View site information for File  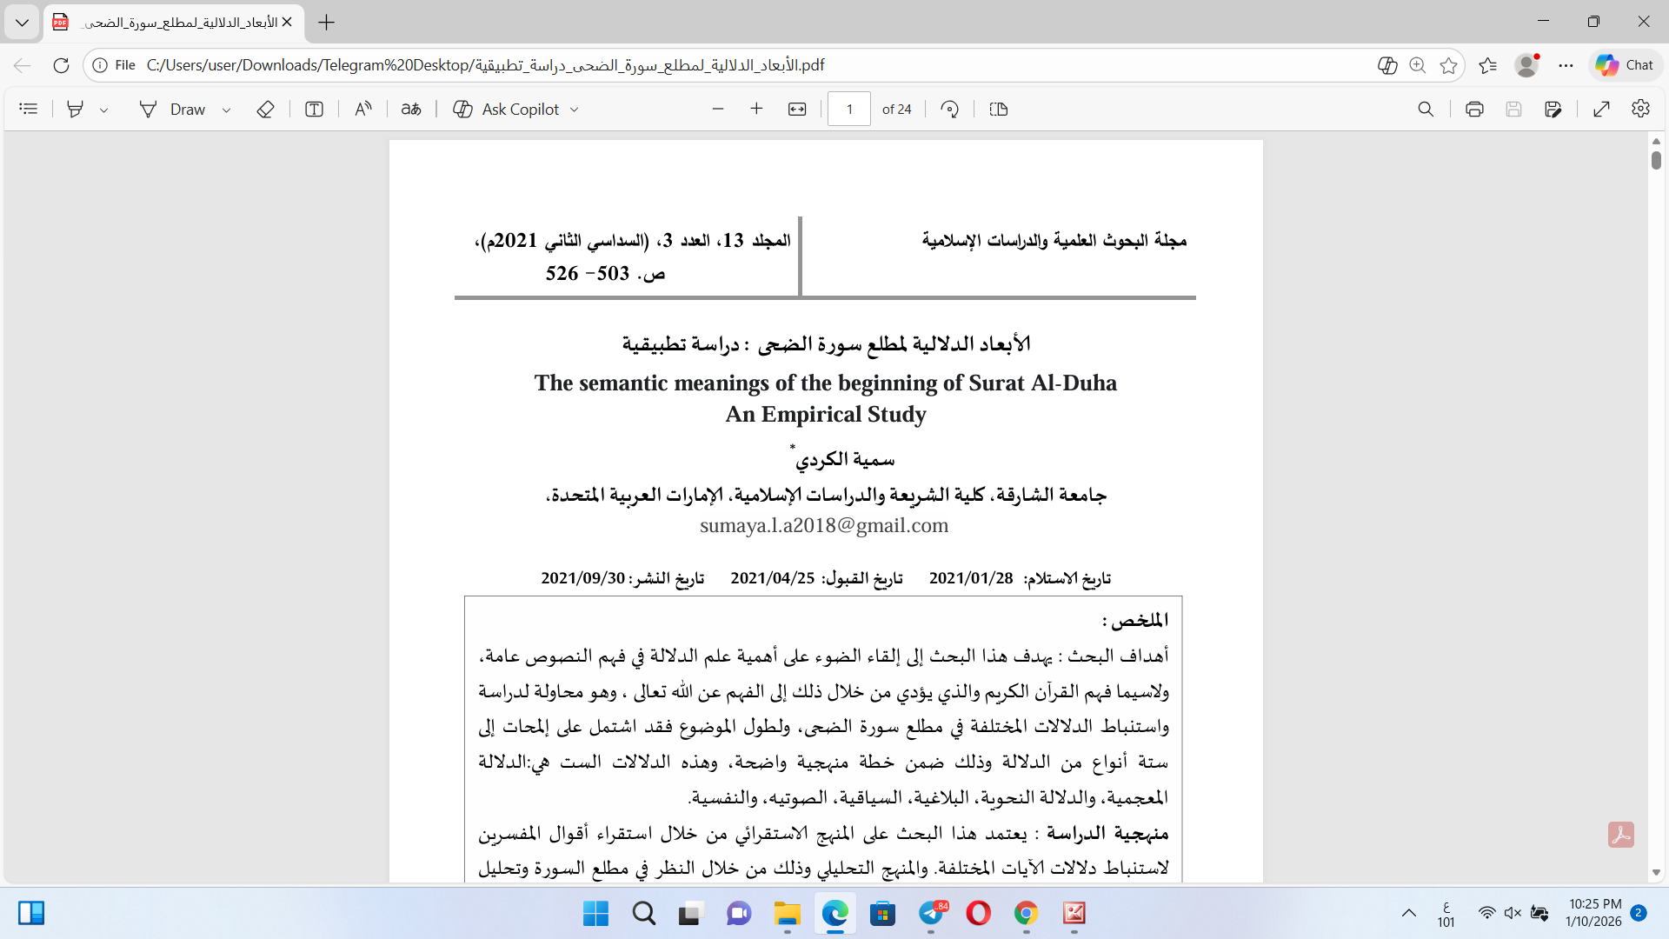[115, 65]
